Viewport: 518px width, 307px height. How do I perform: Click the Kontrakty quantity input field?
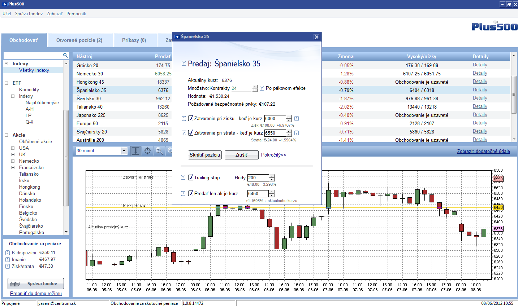click(241, 88)
